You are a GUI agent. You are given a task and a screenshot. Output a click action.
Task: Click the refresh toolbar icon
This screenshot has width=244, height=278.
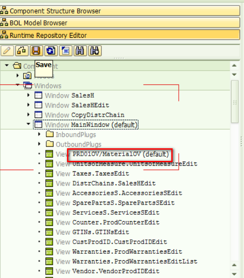coord(51,51)
